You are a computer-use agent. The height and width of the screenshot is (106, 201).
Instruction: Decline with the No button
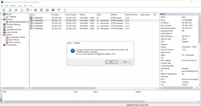125,62
